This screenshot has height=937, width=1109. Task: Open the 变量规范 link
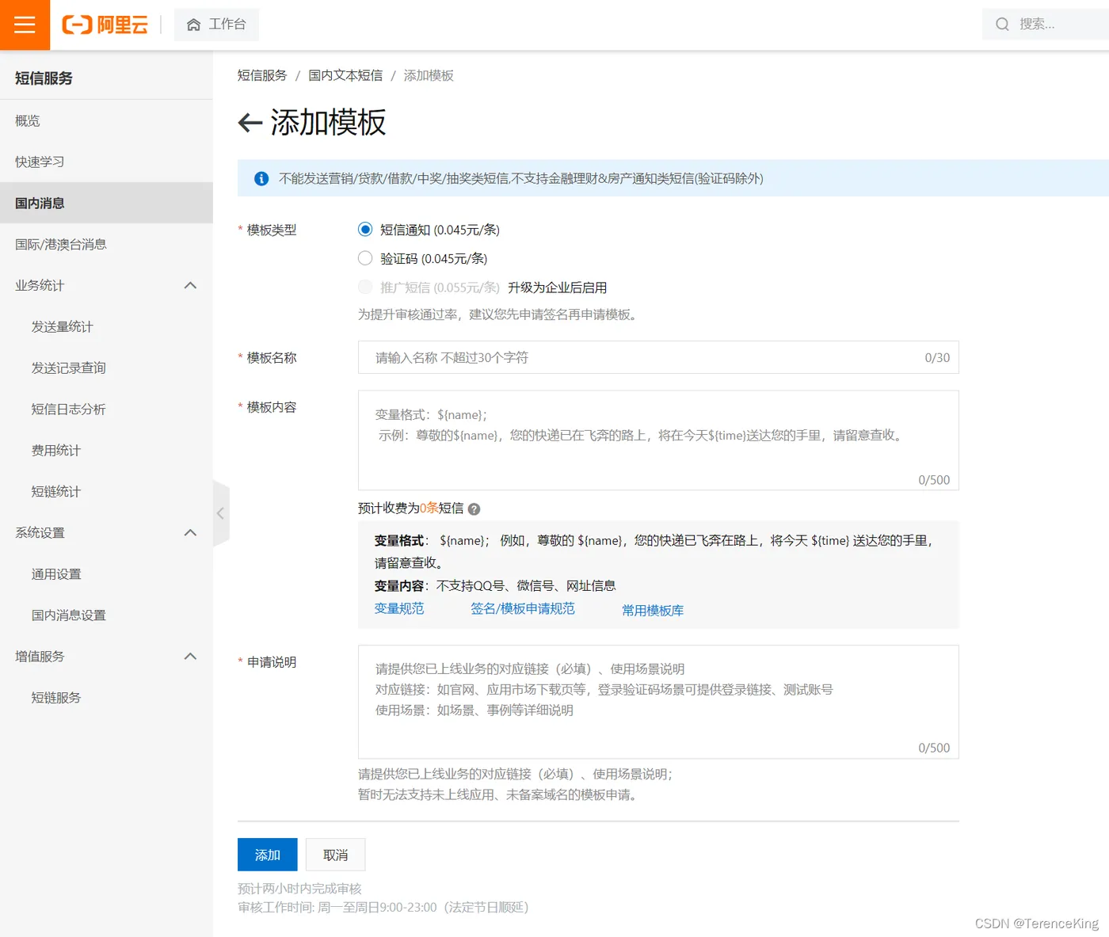pos(399,608)
